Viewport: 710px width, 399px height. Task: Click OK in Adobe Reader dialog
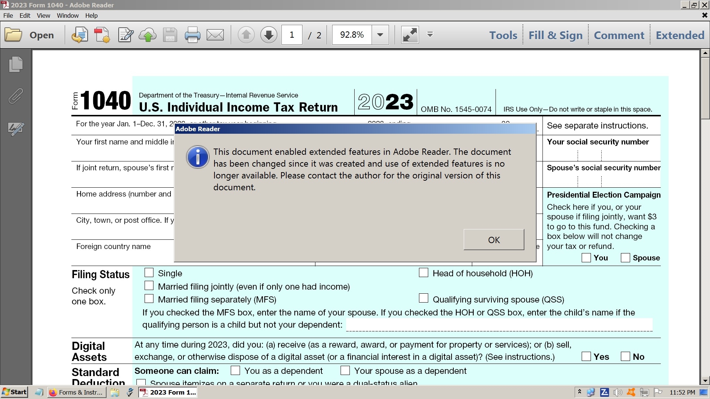click(494, 240)
